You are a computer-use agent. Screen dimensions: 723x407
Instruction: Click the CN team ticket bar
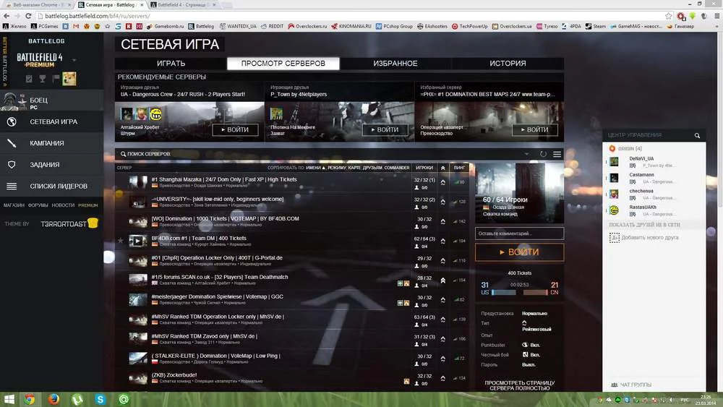pos(535,292)
